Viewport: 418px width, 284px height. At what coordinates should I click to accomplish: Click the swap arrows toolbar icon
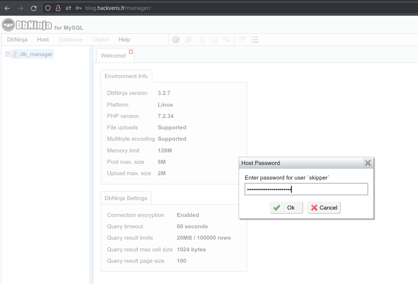[226, 40]
